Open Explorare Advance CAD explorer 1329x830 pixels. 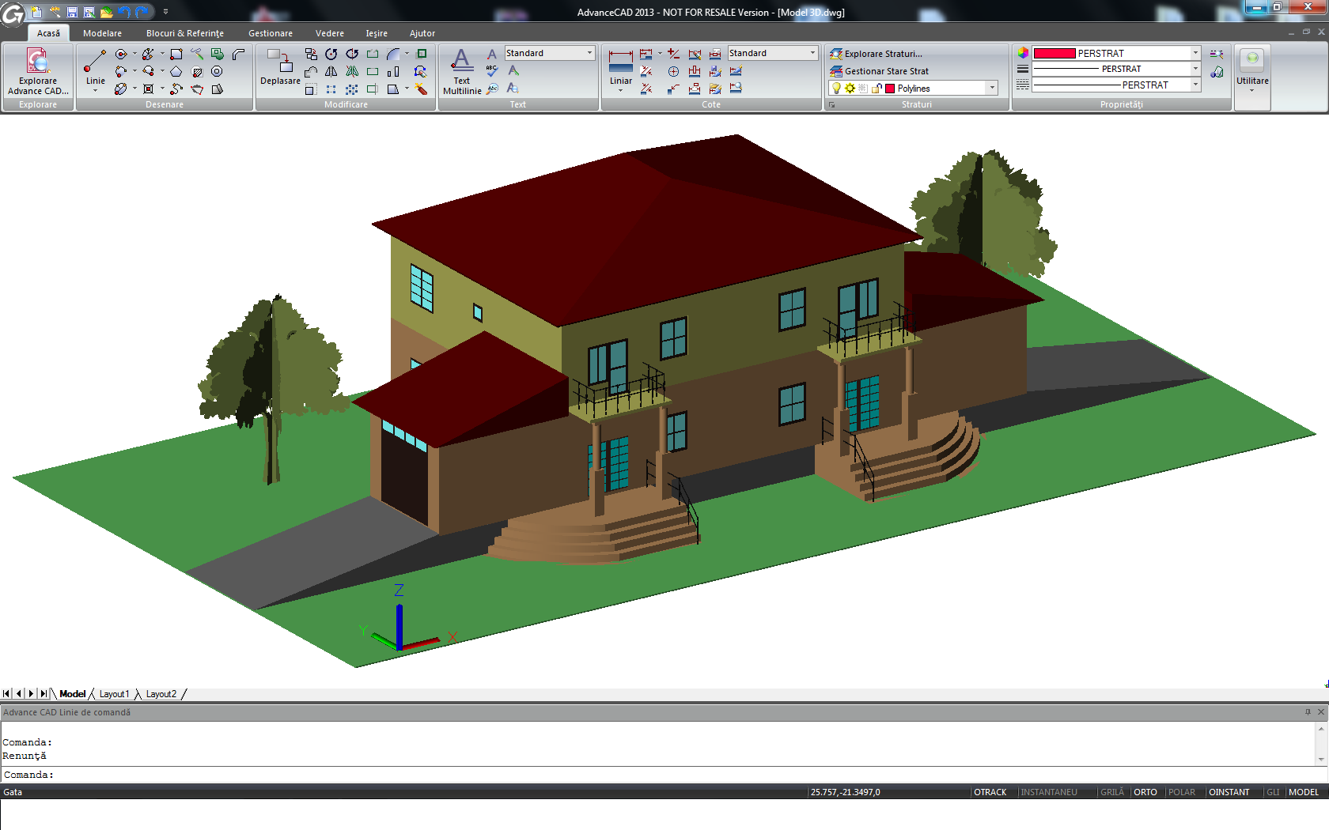click(x=38, y=71)
